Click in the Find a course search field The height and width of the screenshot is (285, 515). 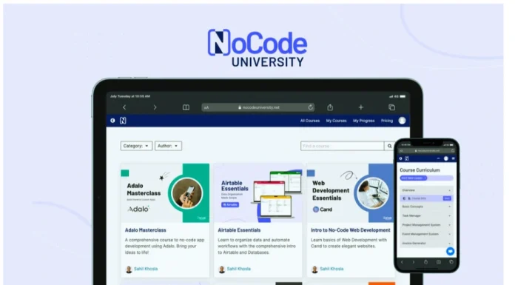click(343, 146)
